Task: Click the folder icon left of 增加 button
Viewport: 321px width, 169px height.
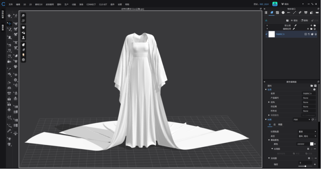Action: coord(287,20)
